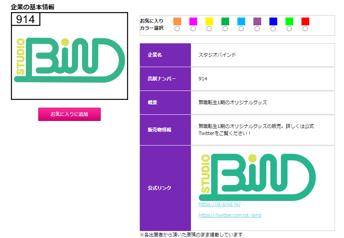Select the green favorite color radio button
Image resolution: width=344 pixels, height=238 pixels.
225,28
